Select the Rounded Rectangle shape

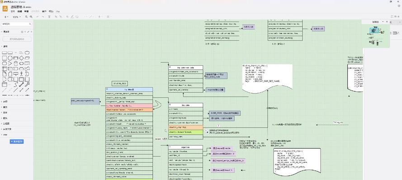coord(10,53)
